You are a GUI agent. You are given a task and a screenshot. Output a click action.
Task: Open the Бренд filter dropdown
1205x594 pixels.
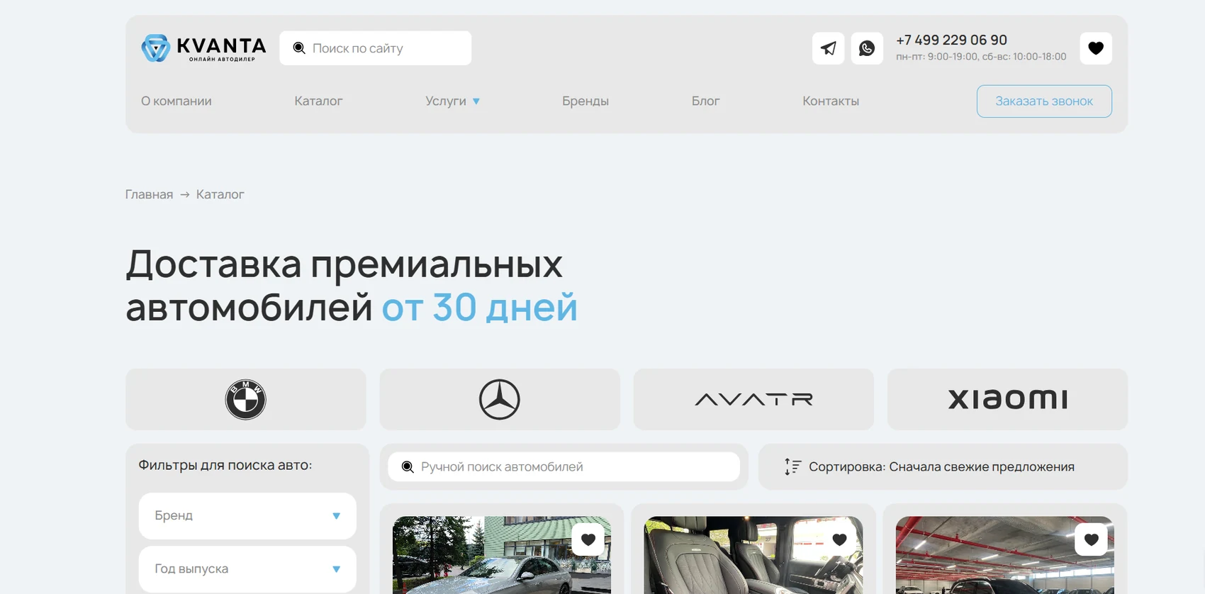pos(247,516)
